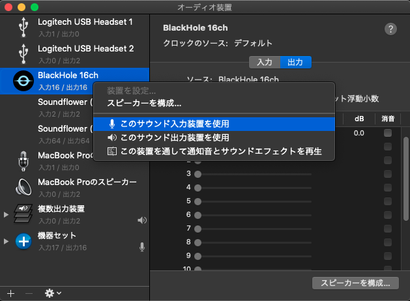Toggle mute checkbox for channel 4
This screenshot has height=301, width=410.
[x=388, y=188]
